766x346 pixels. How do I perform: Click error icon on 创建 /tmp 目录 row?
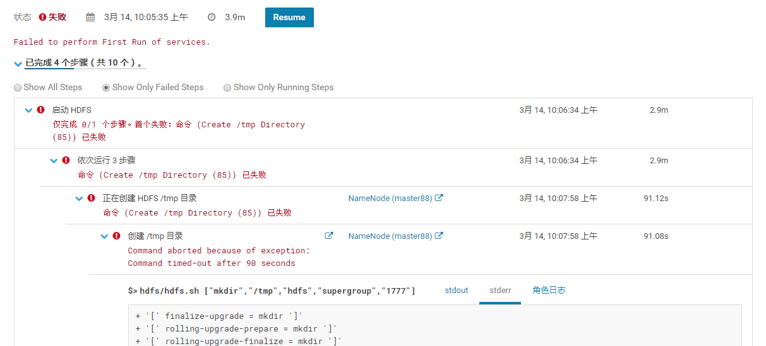click(x=117, y=236)
